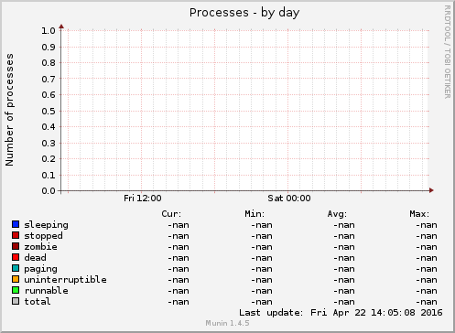Select the 'stopped' legend label
The image size is (455, 333).
point(43,236)
